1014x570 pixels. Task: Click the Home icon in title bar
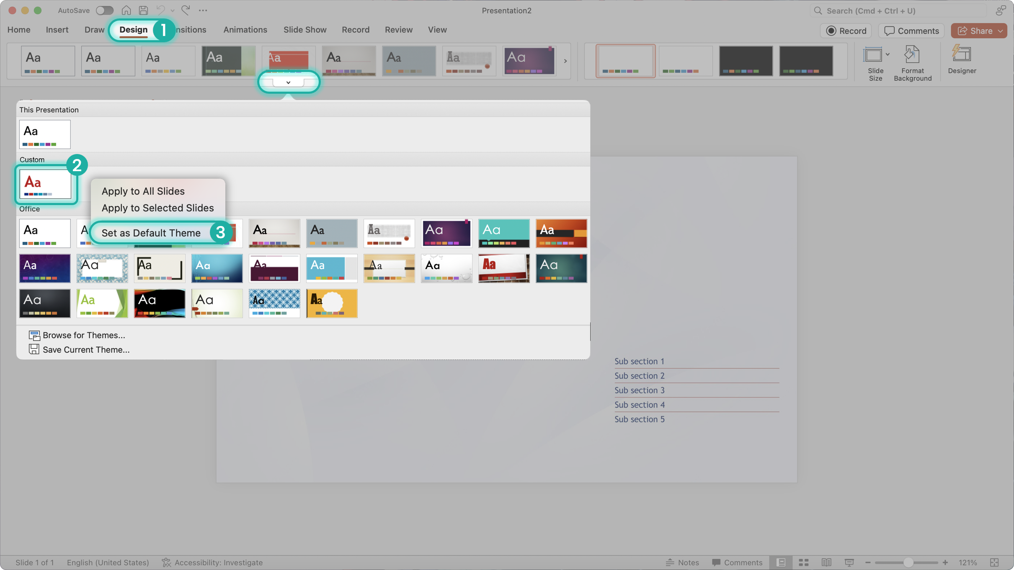126,10
